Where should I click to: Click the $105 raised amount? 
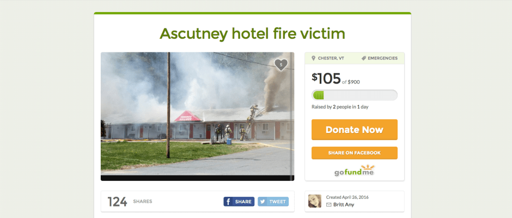tap(326, 78)
